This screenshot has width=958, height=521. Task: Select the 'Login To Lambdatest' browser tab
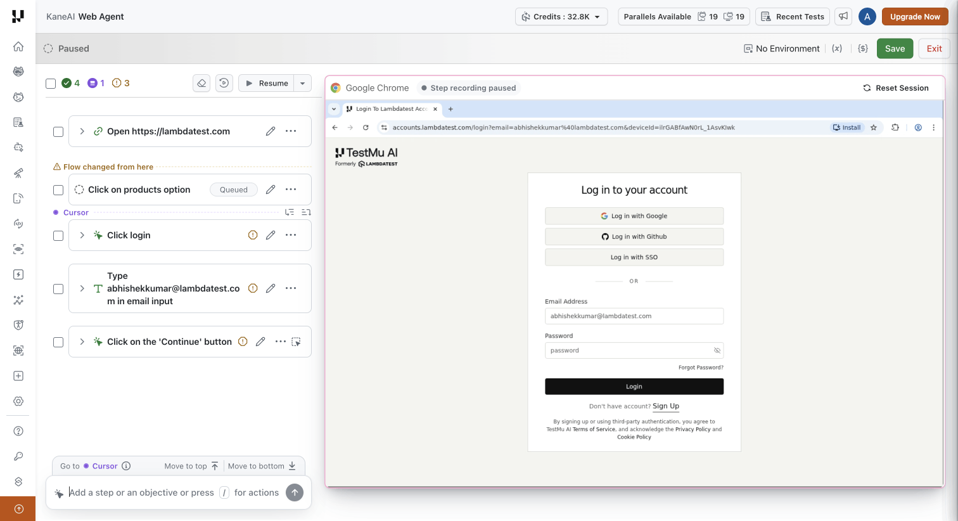click(x=391, y=109)
